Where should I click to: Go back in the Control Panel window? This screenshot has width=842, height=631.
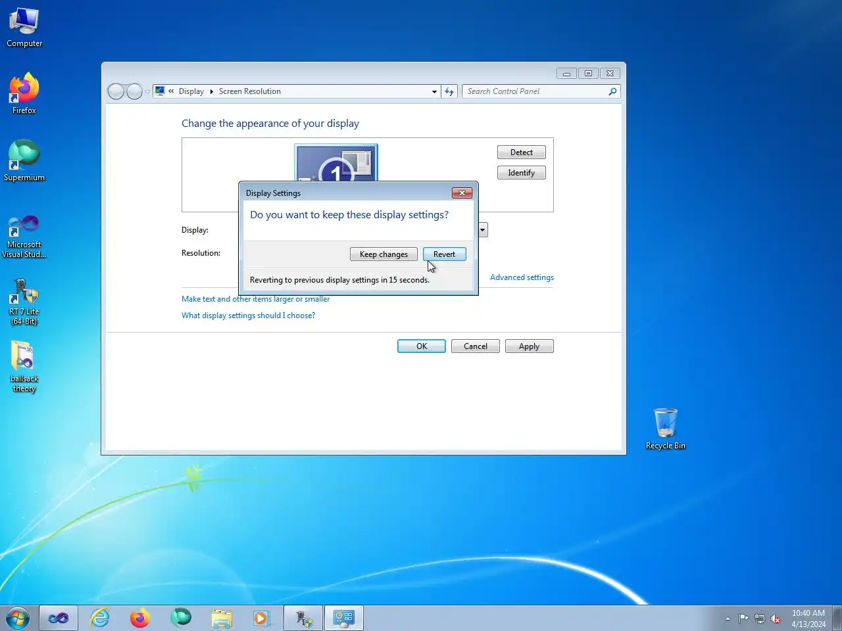tap(116, 91)
